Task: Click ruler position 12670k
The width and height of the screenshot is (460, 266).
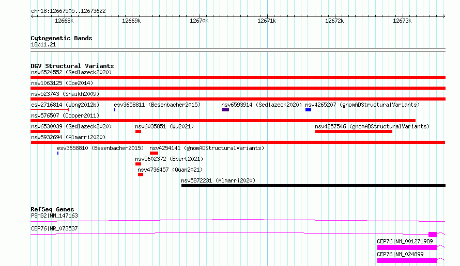Action: (x=199, y=21)
